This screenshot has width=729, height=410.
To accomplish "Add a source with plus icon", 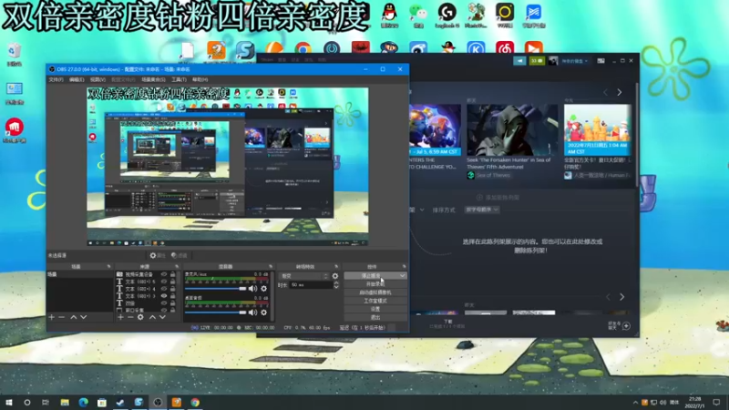I will [120, 317].
